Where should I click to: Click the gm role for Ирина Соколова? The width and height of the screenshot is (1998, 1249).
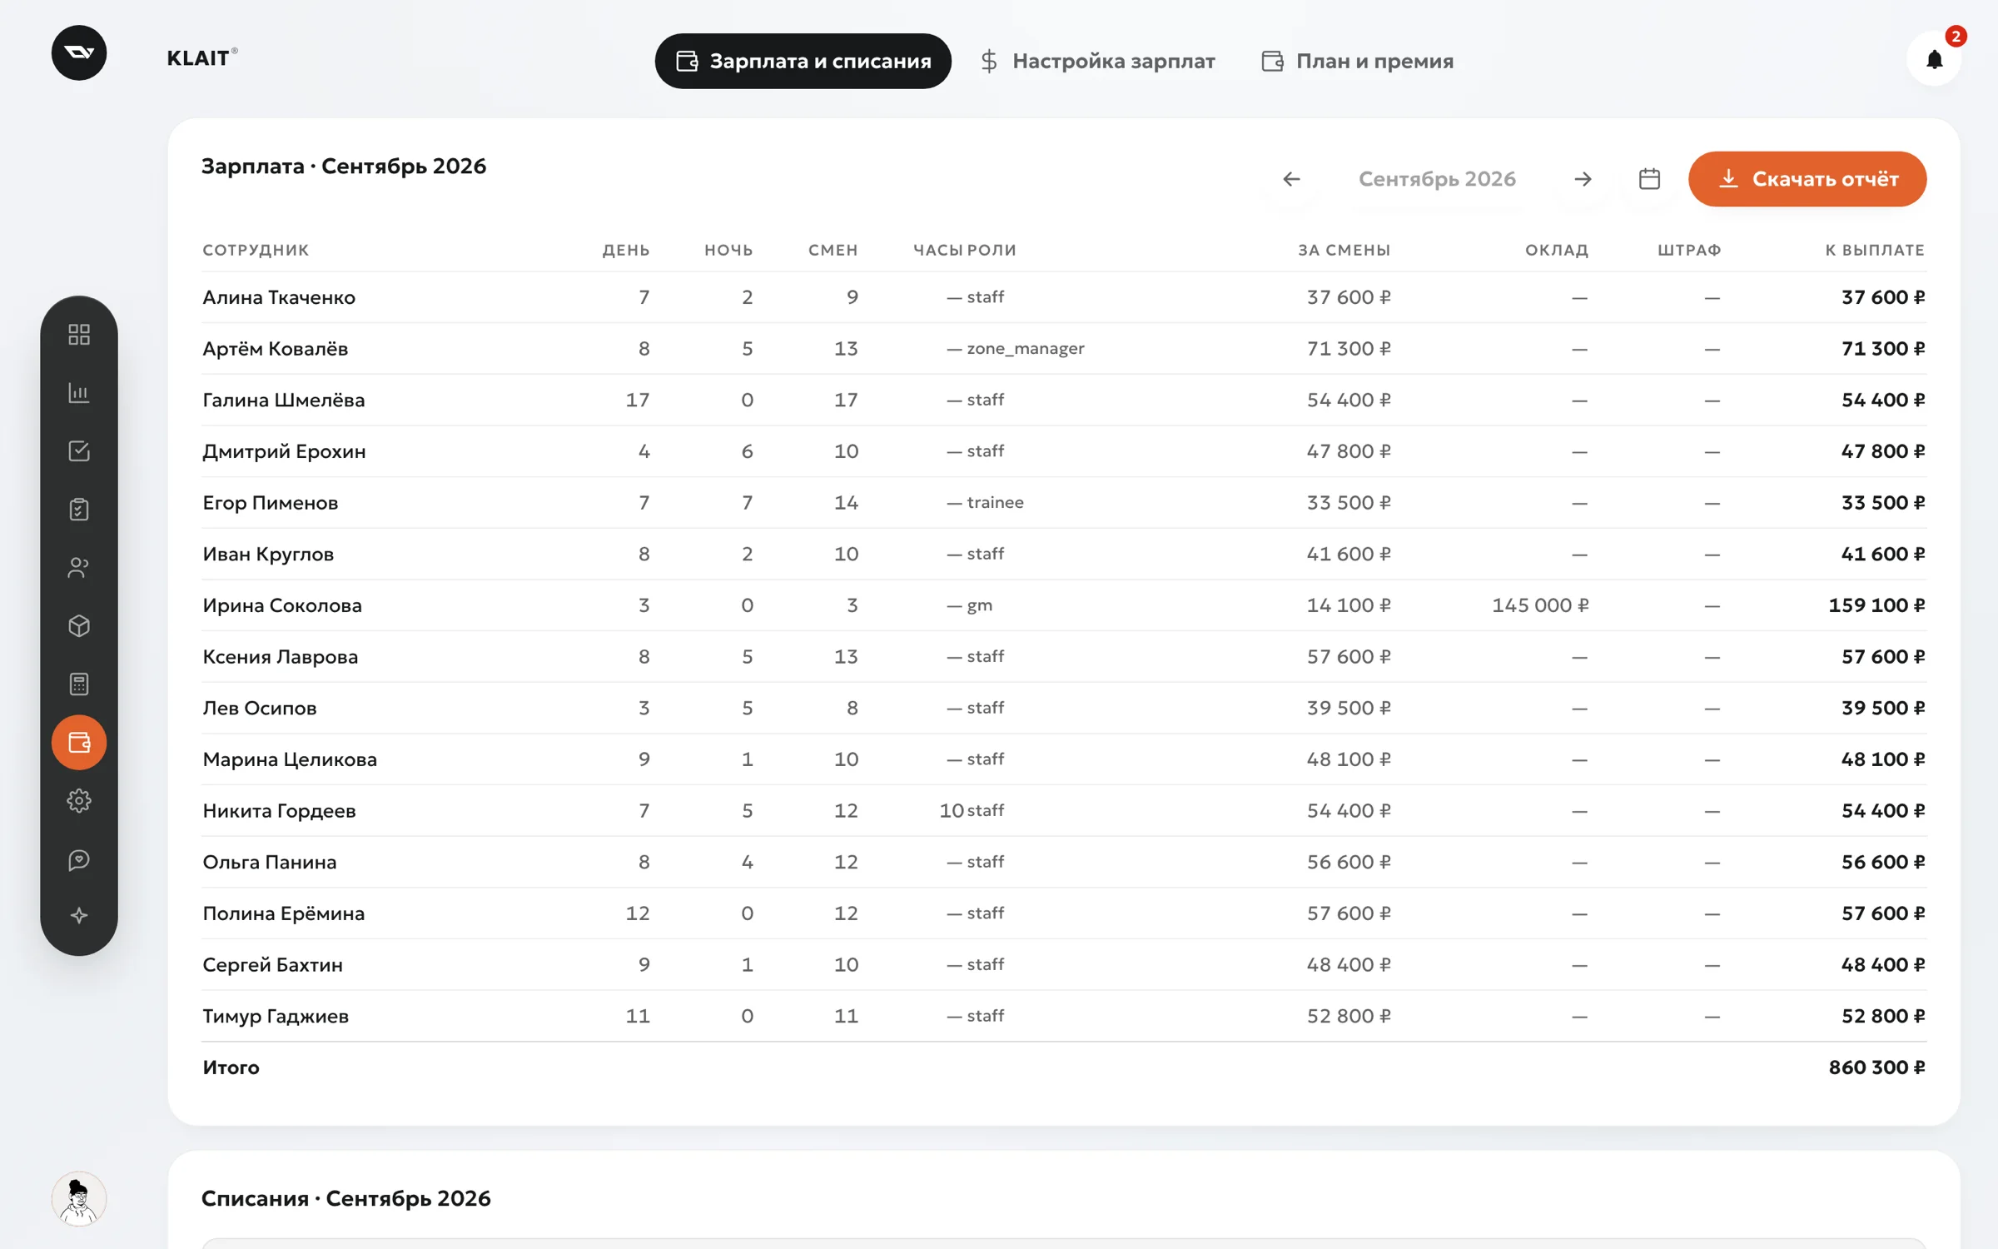pyautogui.click(x=980, y=605)
